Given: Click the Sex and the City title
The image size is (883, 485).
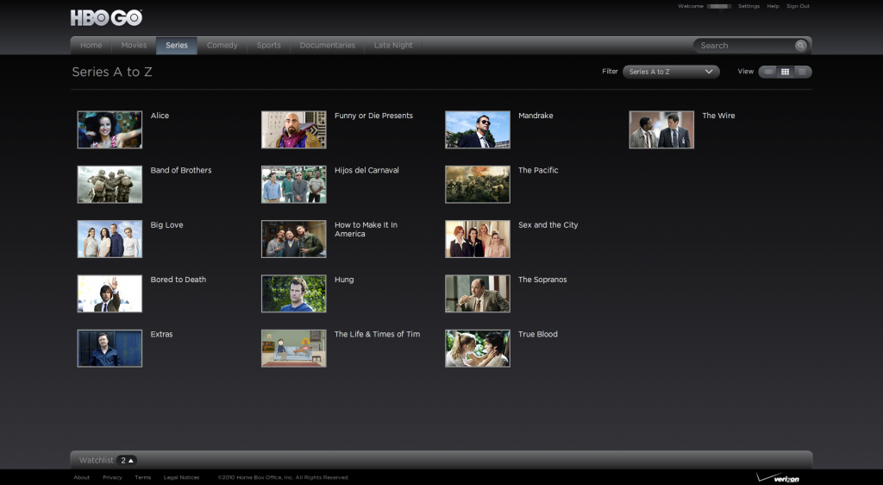Looking at the screenshot, I should click(548, 224).
